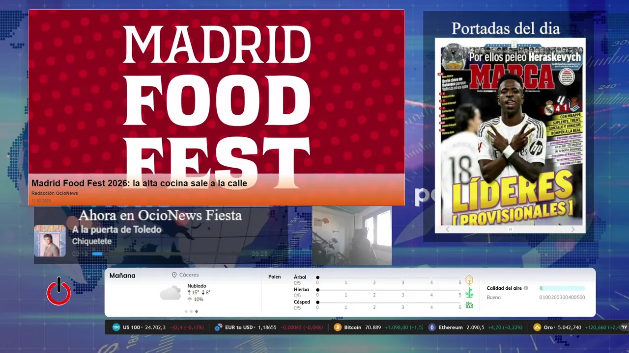Click the artist name Chiquetete
The image size is (629, 353).
tap(92, 241)
